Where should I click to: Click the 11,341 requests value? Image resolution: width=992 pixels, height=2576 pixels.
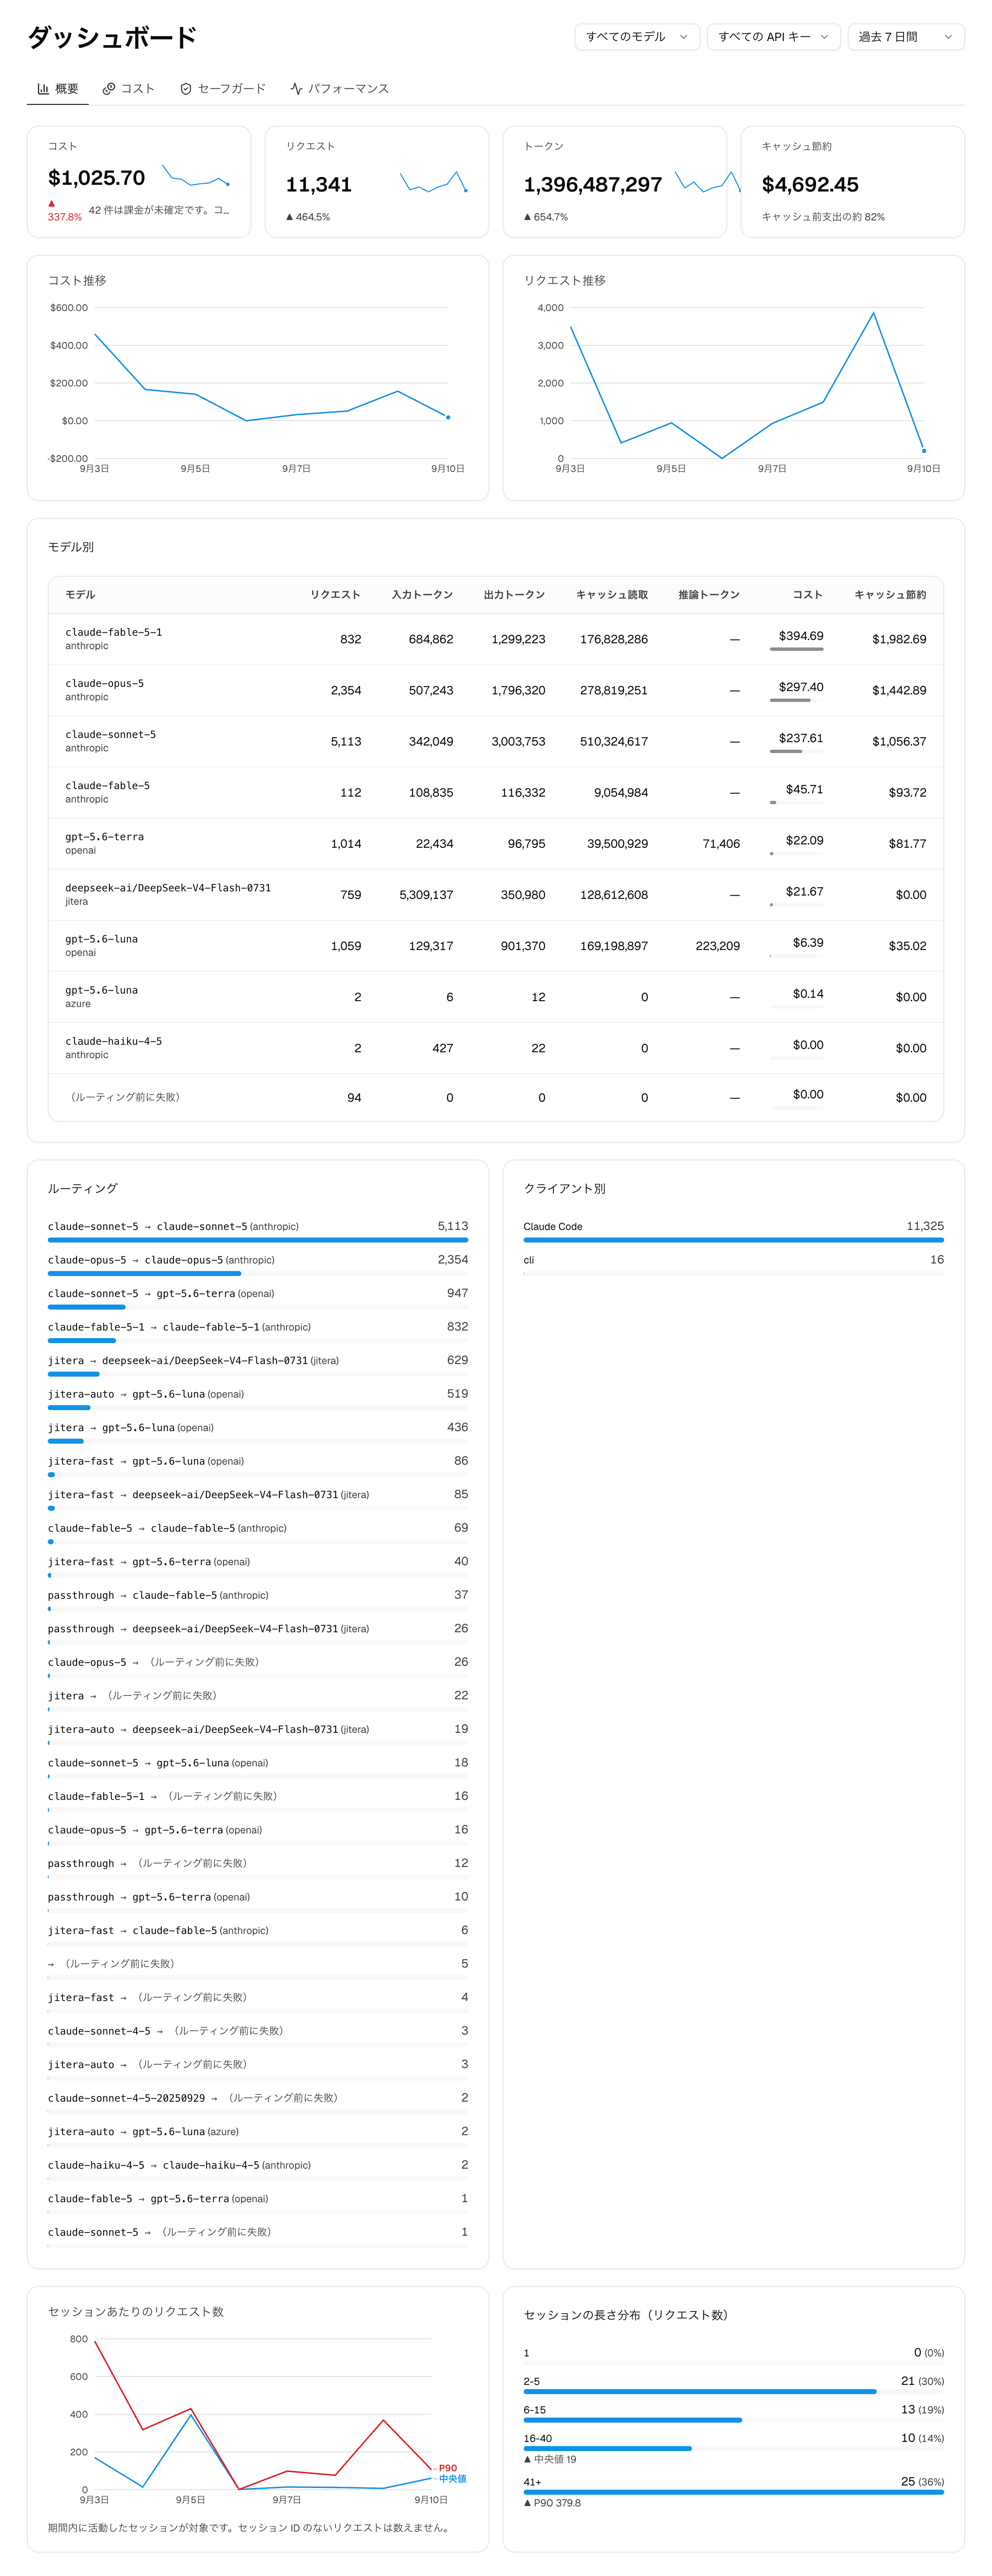tap(319, 185)
